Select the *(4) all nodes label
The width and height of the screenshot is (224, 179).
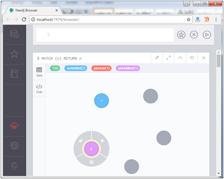click(55, 68)
